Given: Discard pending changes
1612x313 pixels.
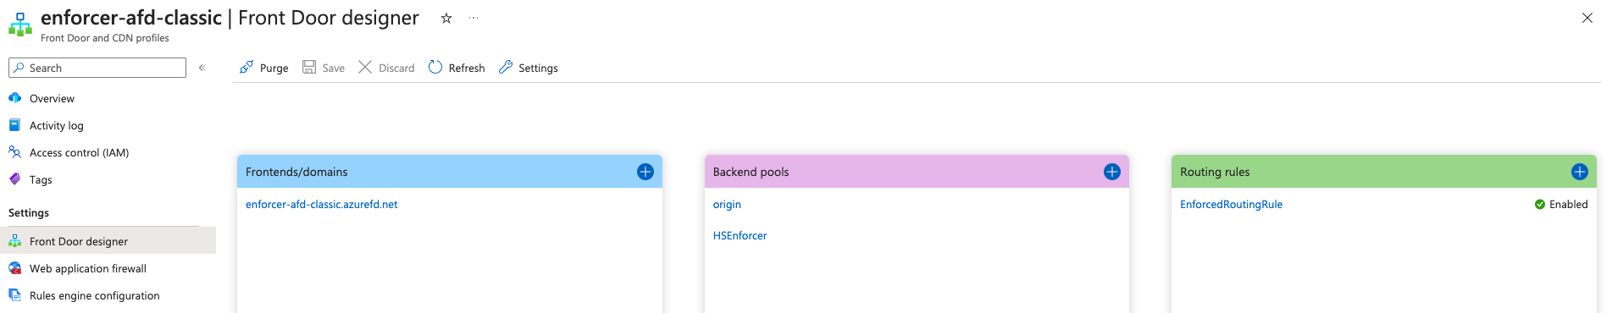Looking at the screenshot, I should (x=386, y=68).
